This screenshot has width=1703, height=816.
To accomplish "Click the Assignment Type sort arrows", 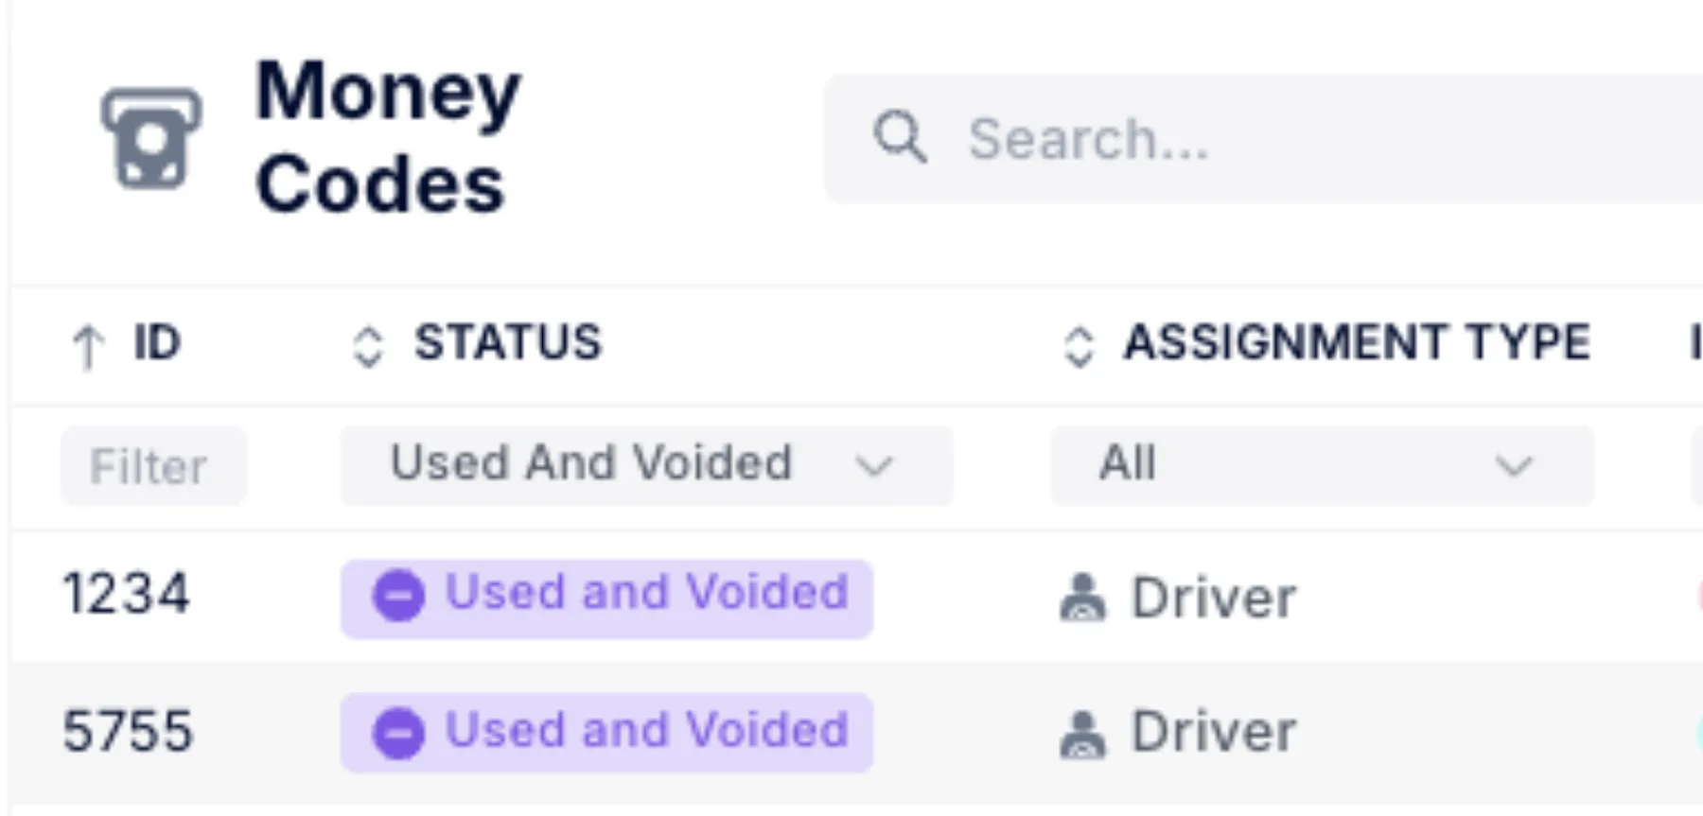I will click(1080, 346).
